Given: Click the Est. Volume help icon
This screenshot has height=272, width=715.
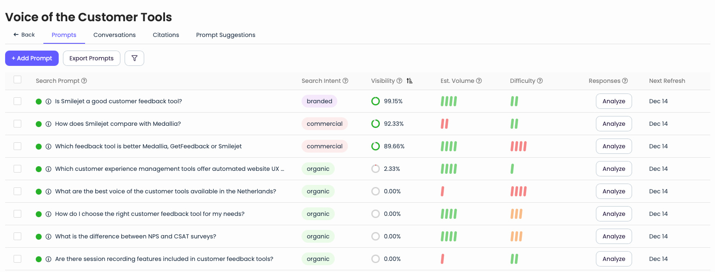Looking at the screenshot, I should 479,81.
